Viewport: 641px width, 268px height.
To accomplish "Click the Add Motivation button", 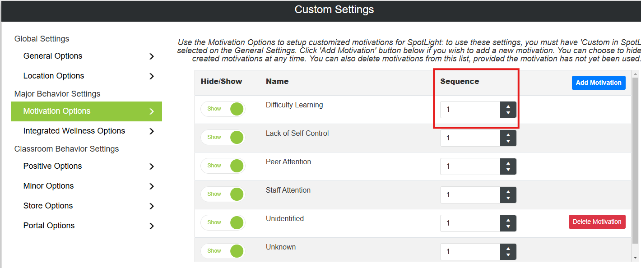I will (x=599, y=83).
